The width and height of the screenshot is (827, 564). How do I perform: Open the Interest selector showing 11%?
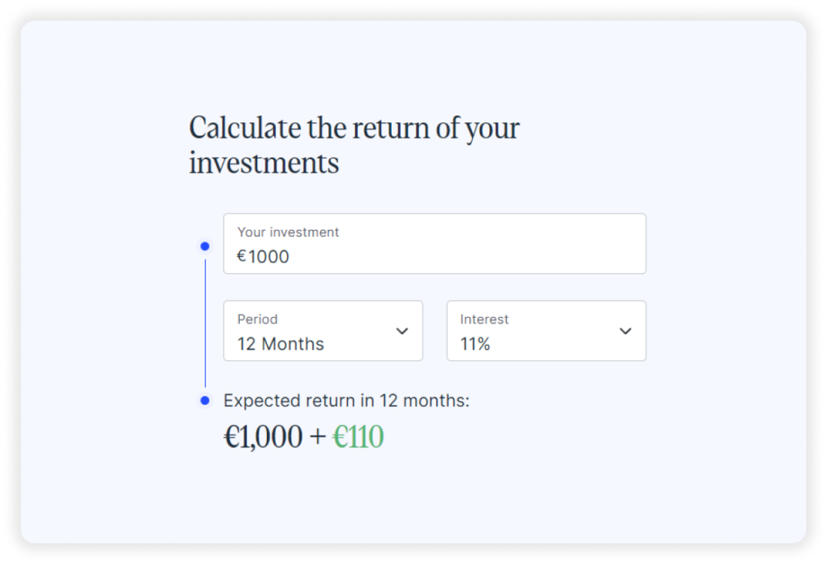[x=546, y=331]
